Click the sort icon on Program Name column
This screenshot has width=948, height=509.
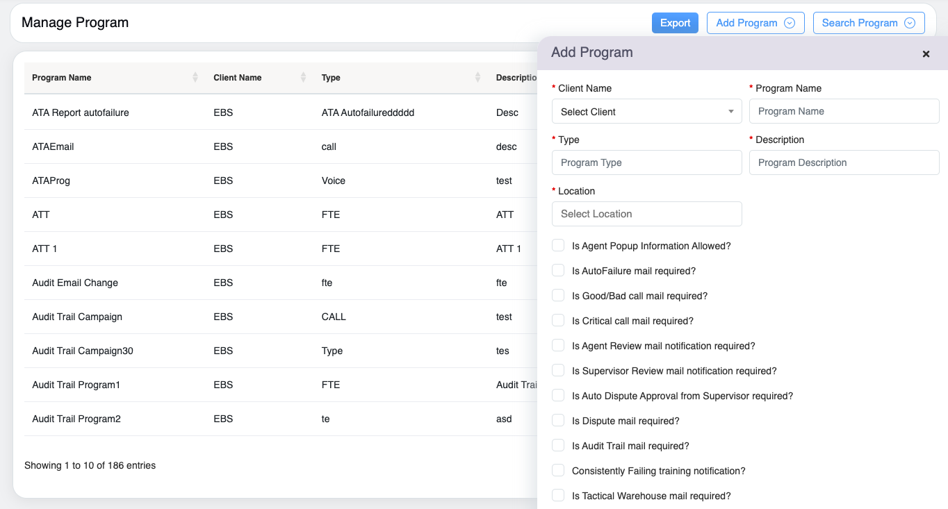pos(195,78)
